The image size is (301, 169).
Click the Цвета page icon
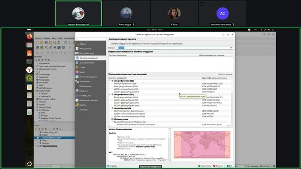click(x=77, y=72)
